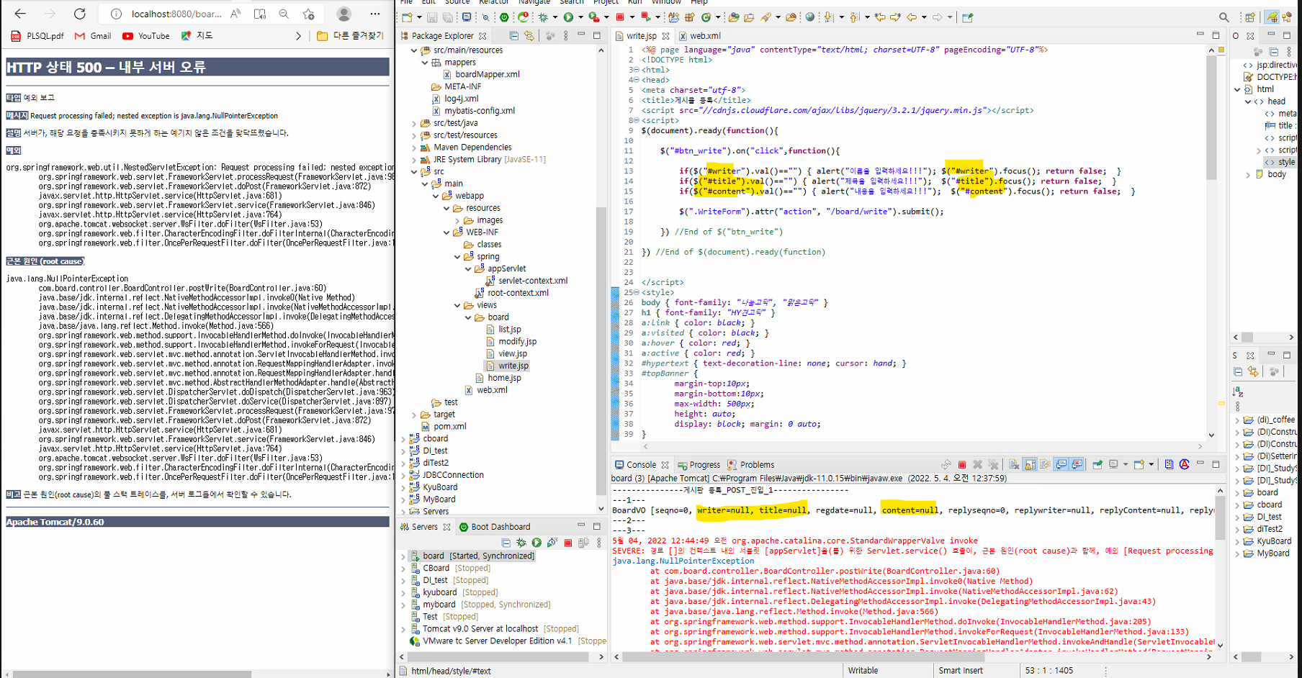The image size is (1302, 678).
Task: Click the Package Explorer vertical scrollbar
Action: (x=601, y=351)
